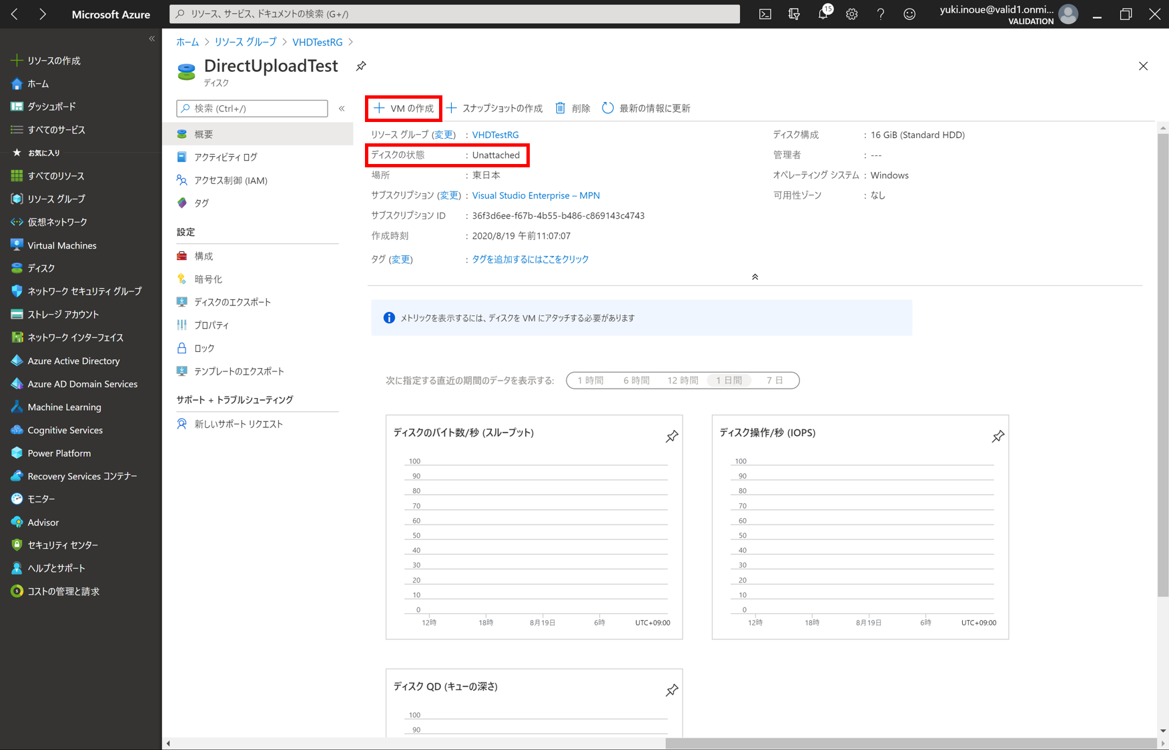1169x750 pixels.
Task: Select 6 時間 time range
Action: 637,381
